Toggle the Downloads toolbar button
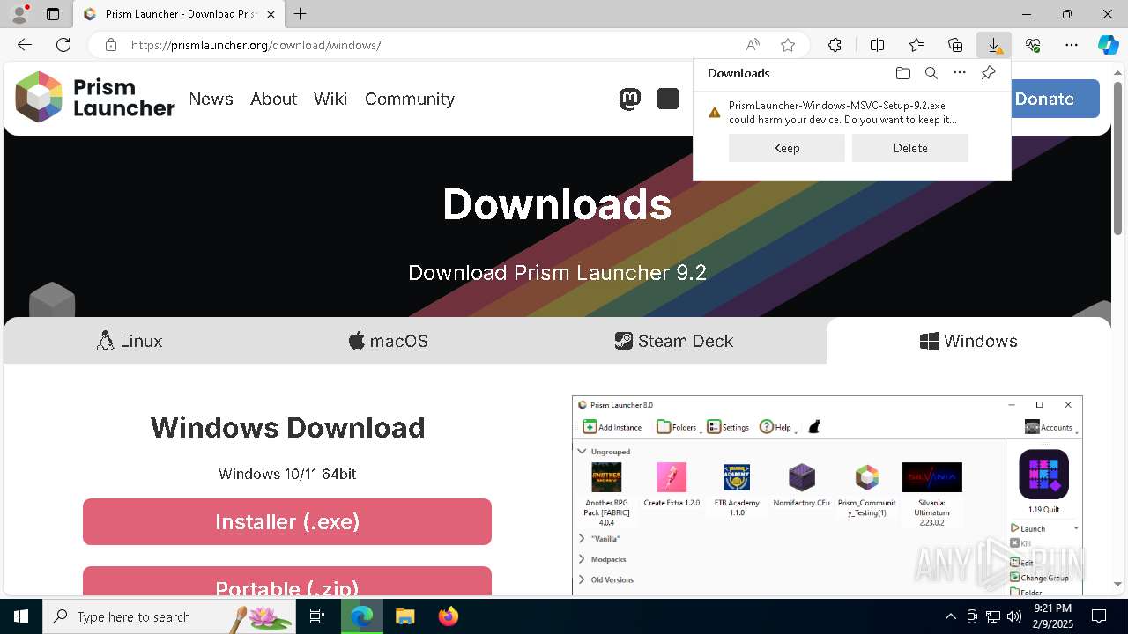Viewport: 1128px width, 634px height. (994, 45)
